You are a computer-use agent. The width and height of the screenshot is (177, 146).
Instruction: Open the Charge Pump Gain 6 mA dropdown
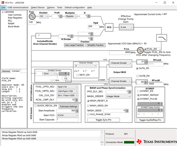coord(126,27)
